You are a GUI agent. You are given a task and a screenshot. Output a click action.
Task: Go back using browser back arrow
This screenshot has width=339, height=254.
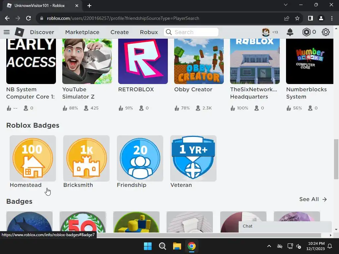point(7,19)
